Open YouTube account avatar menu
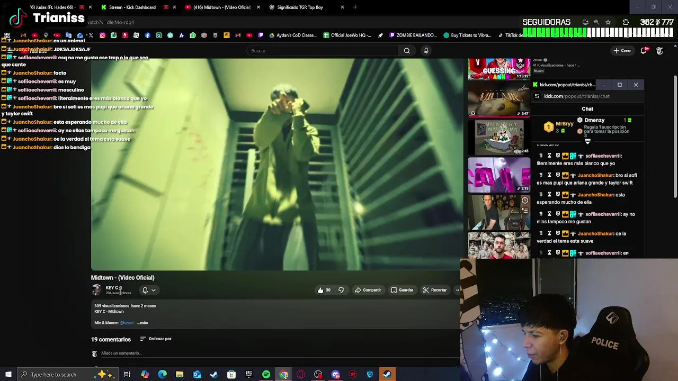The height and width of the screenshot is (381, 678). coord(659,51)
